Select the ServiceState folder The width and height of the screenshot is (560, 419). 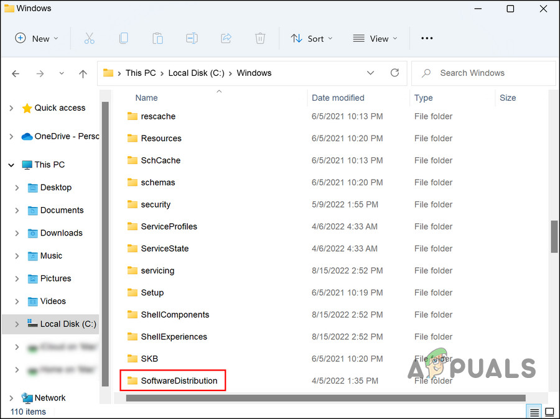tap(165, 249)
